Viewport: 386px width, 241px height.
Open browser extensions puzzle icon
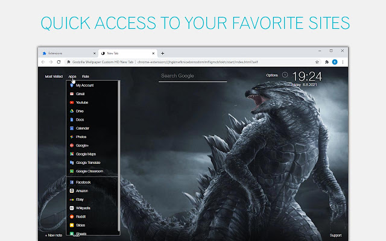point(327,62)
